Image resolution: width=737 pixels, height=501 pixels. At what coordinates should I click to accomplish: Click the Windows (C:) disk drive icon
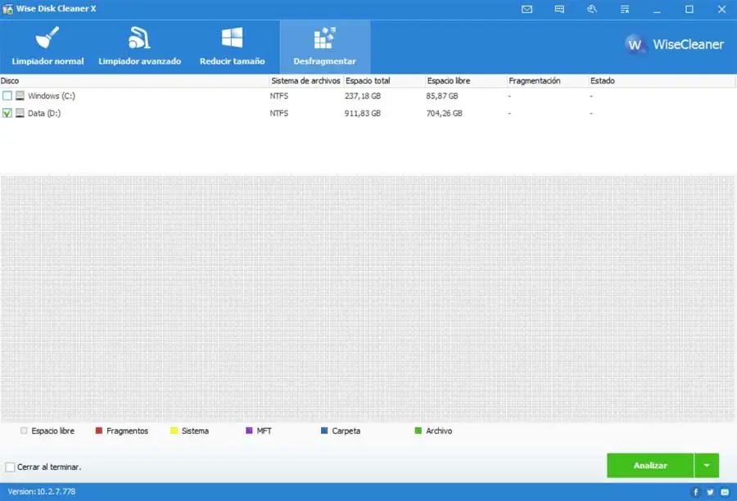(20, 96)
